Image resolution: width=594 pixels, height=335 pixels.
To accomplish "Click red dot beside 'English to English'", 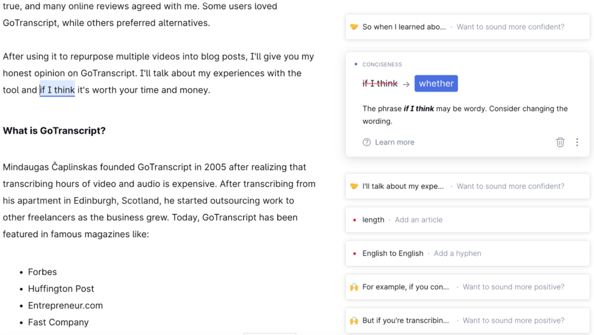I will pyautogui.click(x=354, y=253).
